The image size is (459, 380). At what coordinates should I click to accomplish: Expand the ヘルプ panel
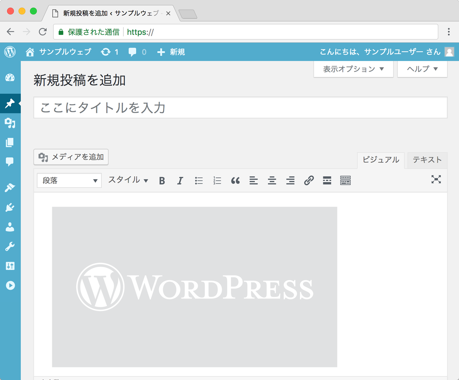pyautogui.click(x=422, y=69)
